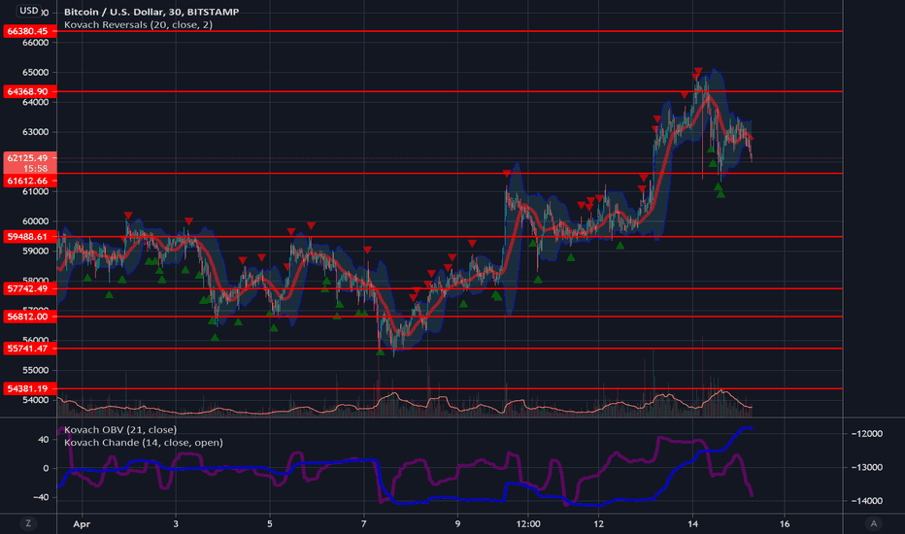This screenshot has height=534, width=905.
Task: Click the current price label 62125.49
Action: coord(30,157)
